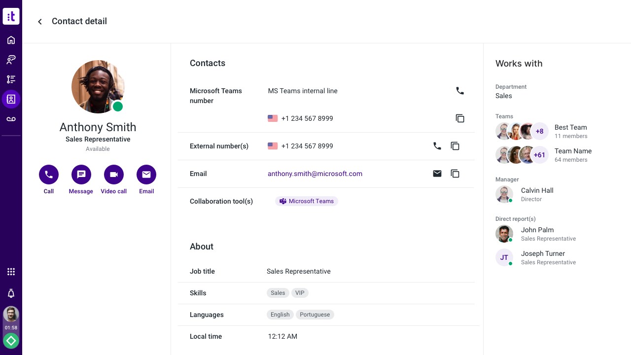Open the voicemail icon in the sidebar
The width and height of the screenshot is (631, 355).
coord(11,119)
